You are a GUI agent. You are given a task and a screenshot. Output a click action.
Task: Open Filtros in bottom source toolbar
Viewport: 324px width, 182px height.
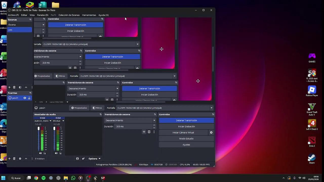[97, 108]
